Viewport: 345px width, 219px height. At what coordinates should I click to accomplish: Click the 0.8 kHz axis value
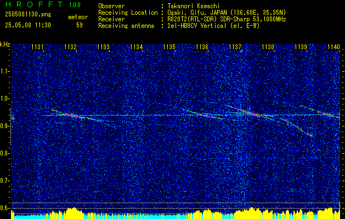pyautogui.click(x=4, y=153)
